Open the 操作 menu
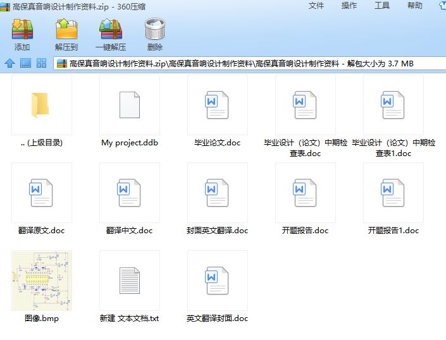The height and width of the screenshot is (340, 446). coord(349,6)
